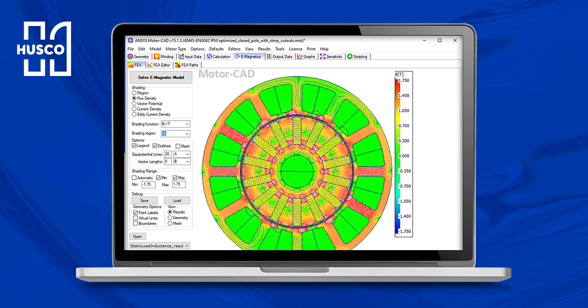
Task: Click the Solve E-Magnetic Model button
Action: click(x=161, y=78)
